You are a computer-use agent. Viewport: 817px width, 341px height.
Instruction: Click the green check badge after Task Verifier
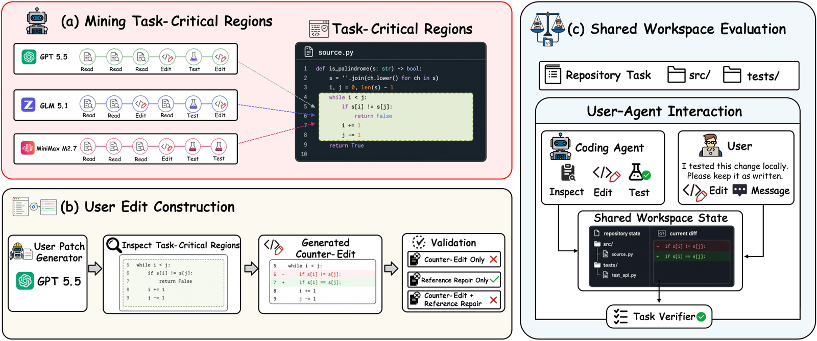[x=702, y=317]
